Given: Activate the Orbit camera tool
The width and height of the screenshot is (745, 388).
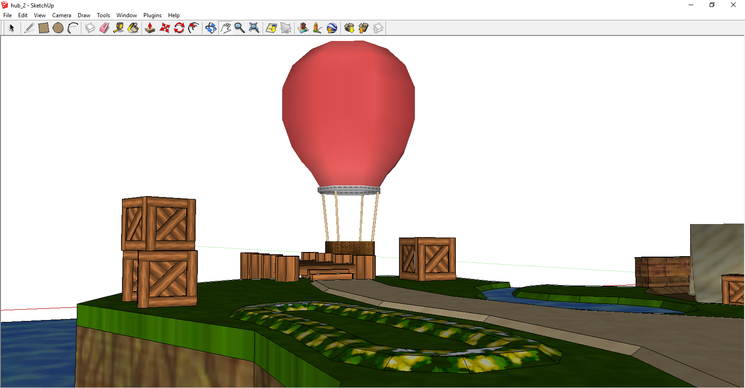Looking at the screenshot, I should pyautogui.click(x=211, y=28).
